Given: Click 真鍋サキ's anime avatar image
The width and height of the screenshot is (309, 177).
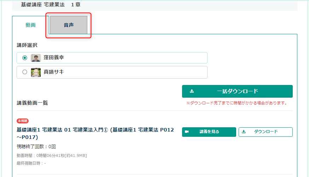Looking at the screenshot, I should click(36, 72).
